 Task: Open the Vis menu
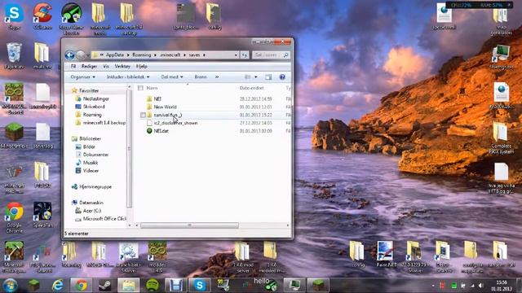[106, 67]
